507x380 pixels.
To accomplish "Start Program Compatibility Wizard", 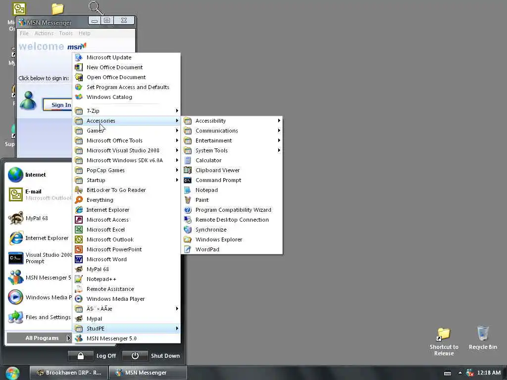I will [x=232, y=210].
